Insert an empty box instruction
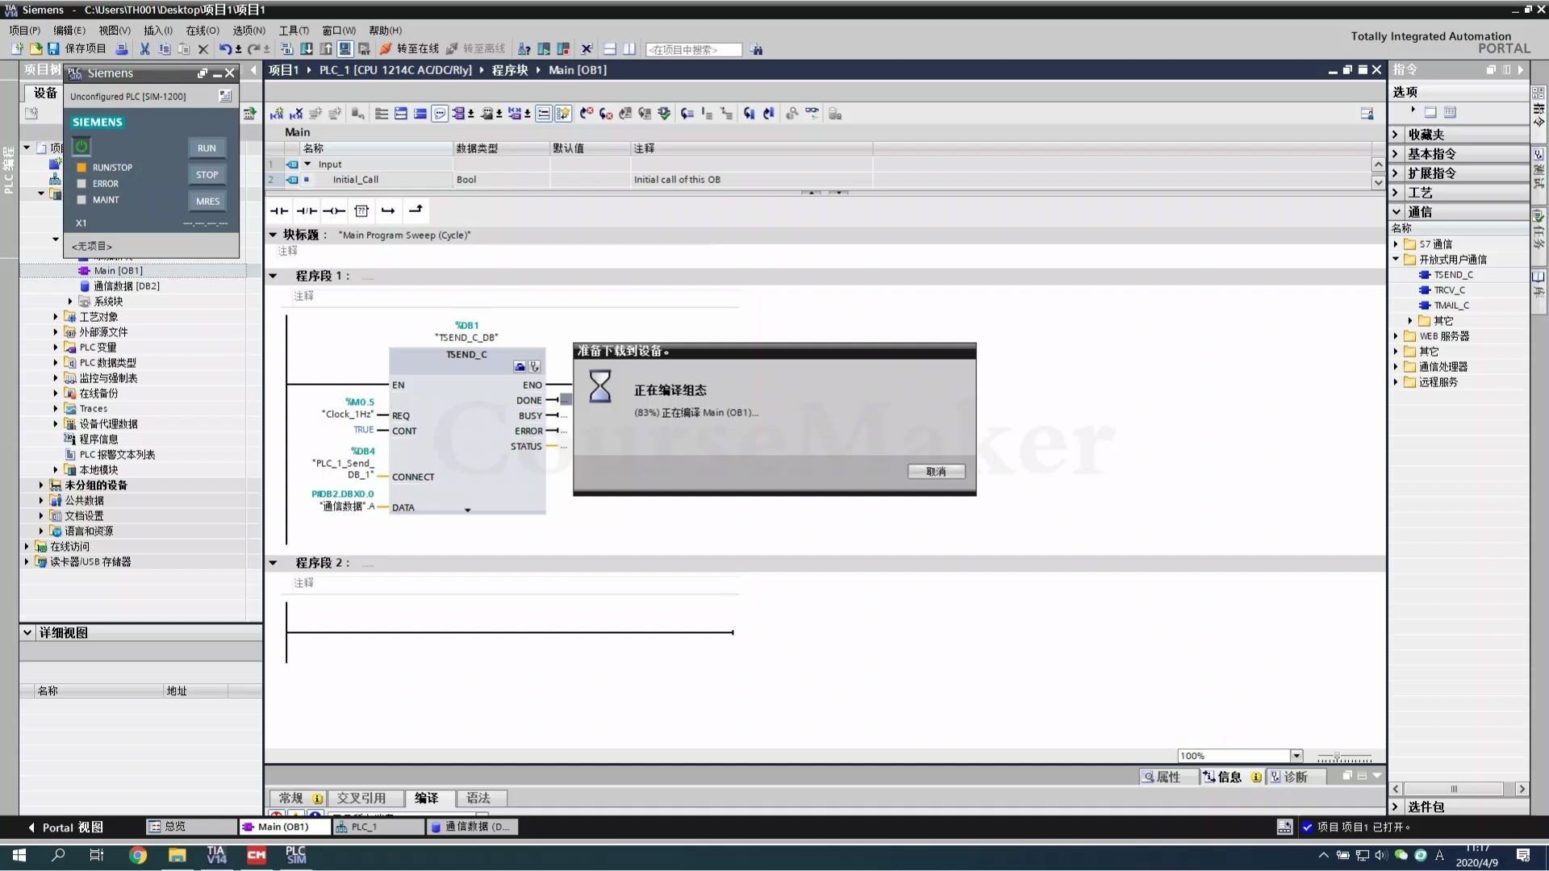Screen dimensions: 1549x871 click(x=361, y=210)
